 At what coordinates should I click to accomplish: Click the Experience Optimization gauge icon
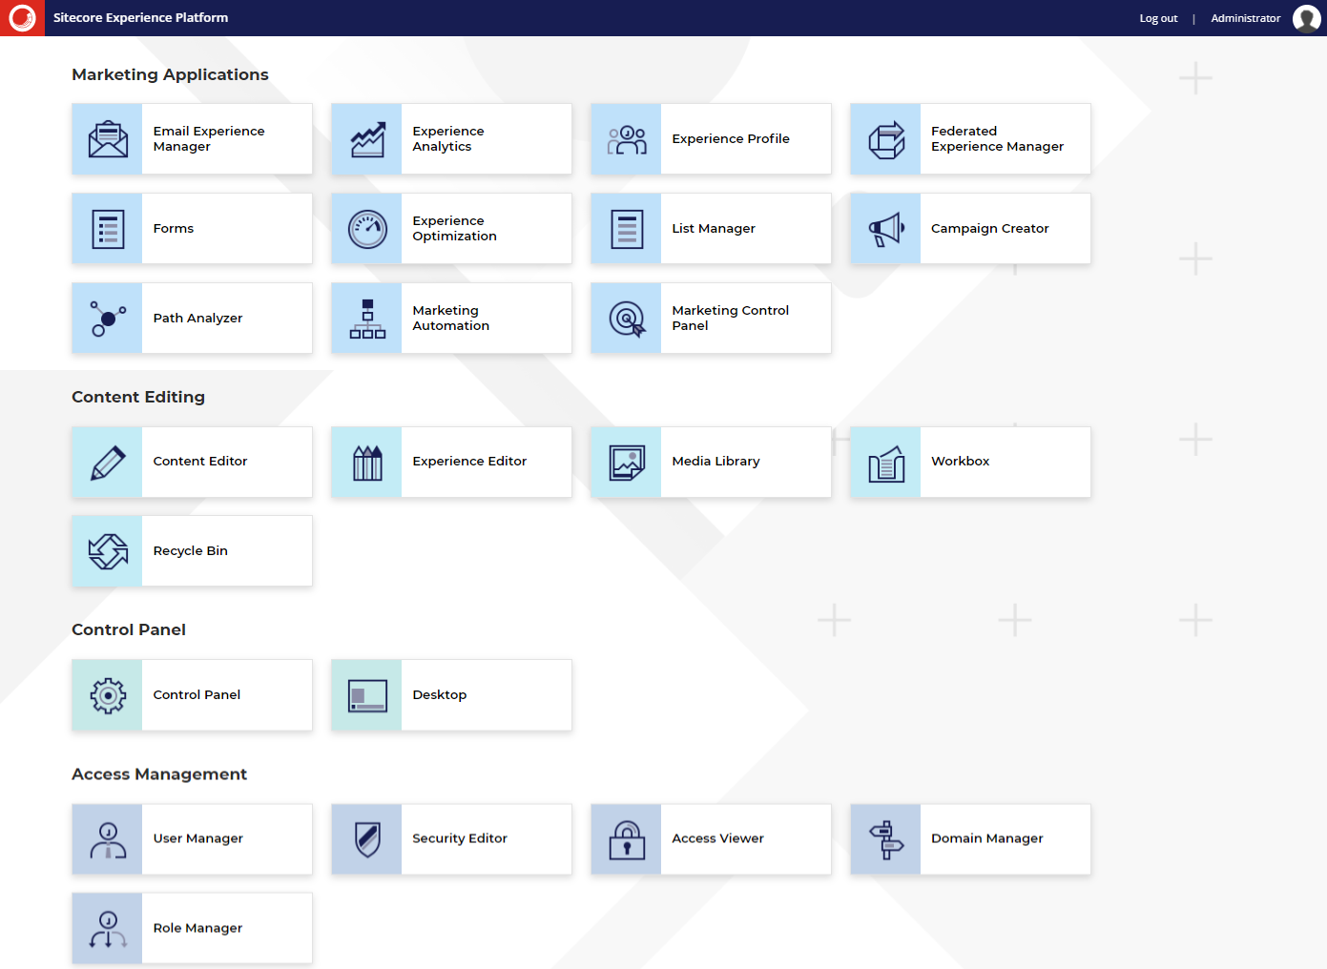tap(367, 229)
